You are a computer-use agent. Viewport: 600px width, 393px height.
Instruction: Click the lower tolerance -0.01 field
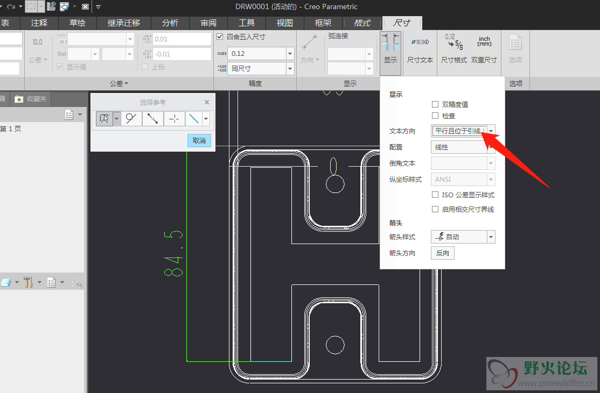pos(182,54)
